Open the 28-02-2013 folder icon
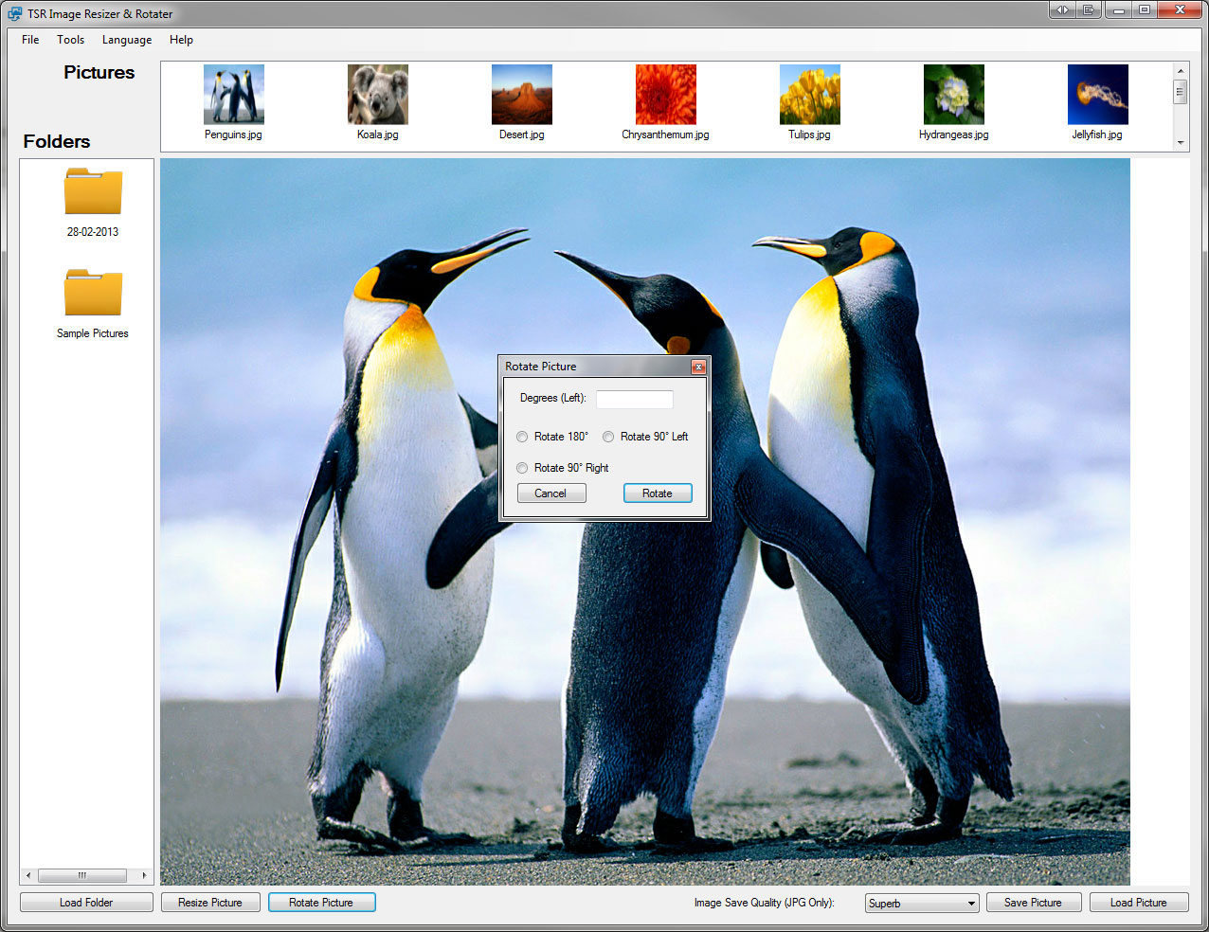The width and height of the screenshot is (1209, 932). [x=93, y=192]
